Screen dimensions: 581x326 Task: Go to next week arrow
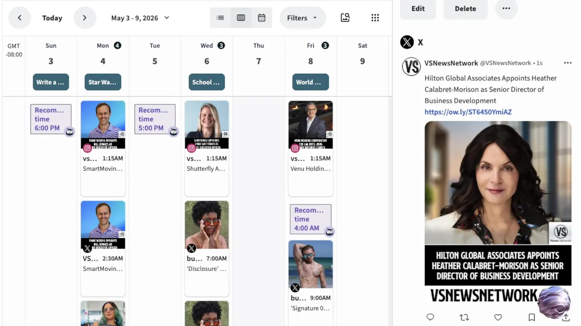coord(84,18)
